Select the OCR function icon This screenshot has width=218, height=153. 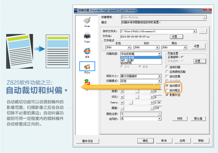pos(87,52)
